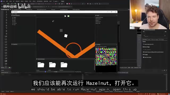This screenshot has width=170, height=95.
Task: Close the Settings panel in Hazelnut
Action: (x=117, y=45)
